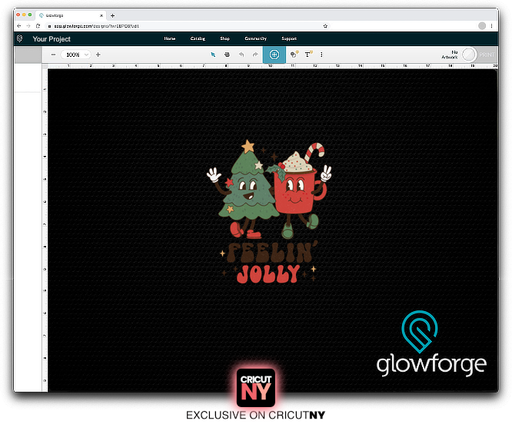Open the Support menu item
512x424 pixels.
[x=289, y=38]
